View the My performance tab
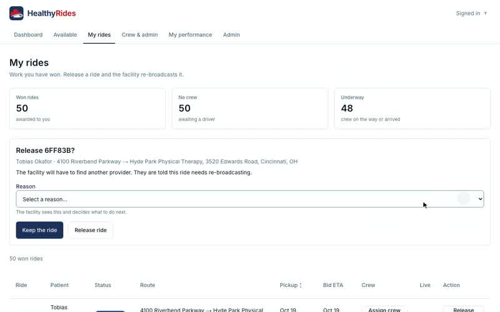Viewport: 500px width, 312px height. [x=191, y=35]
